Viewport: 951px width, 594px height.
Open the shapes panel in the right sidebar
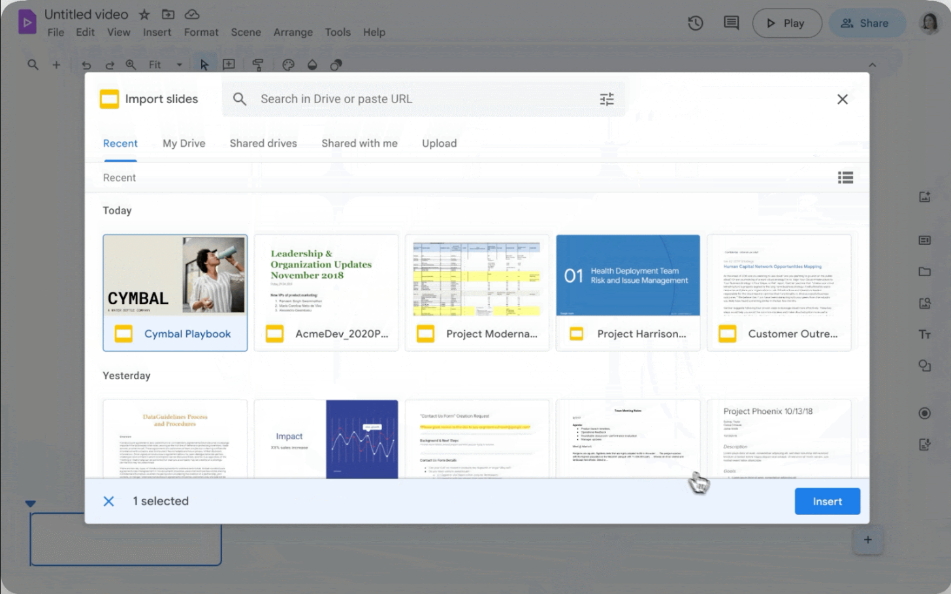click(x=925, y=366)
